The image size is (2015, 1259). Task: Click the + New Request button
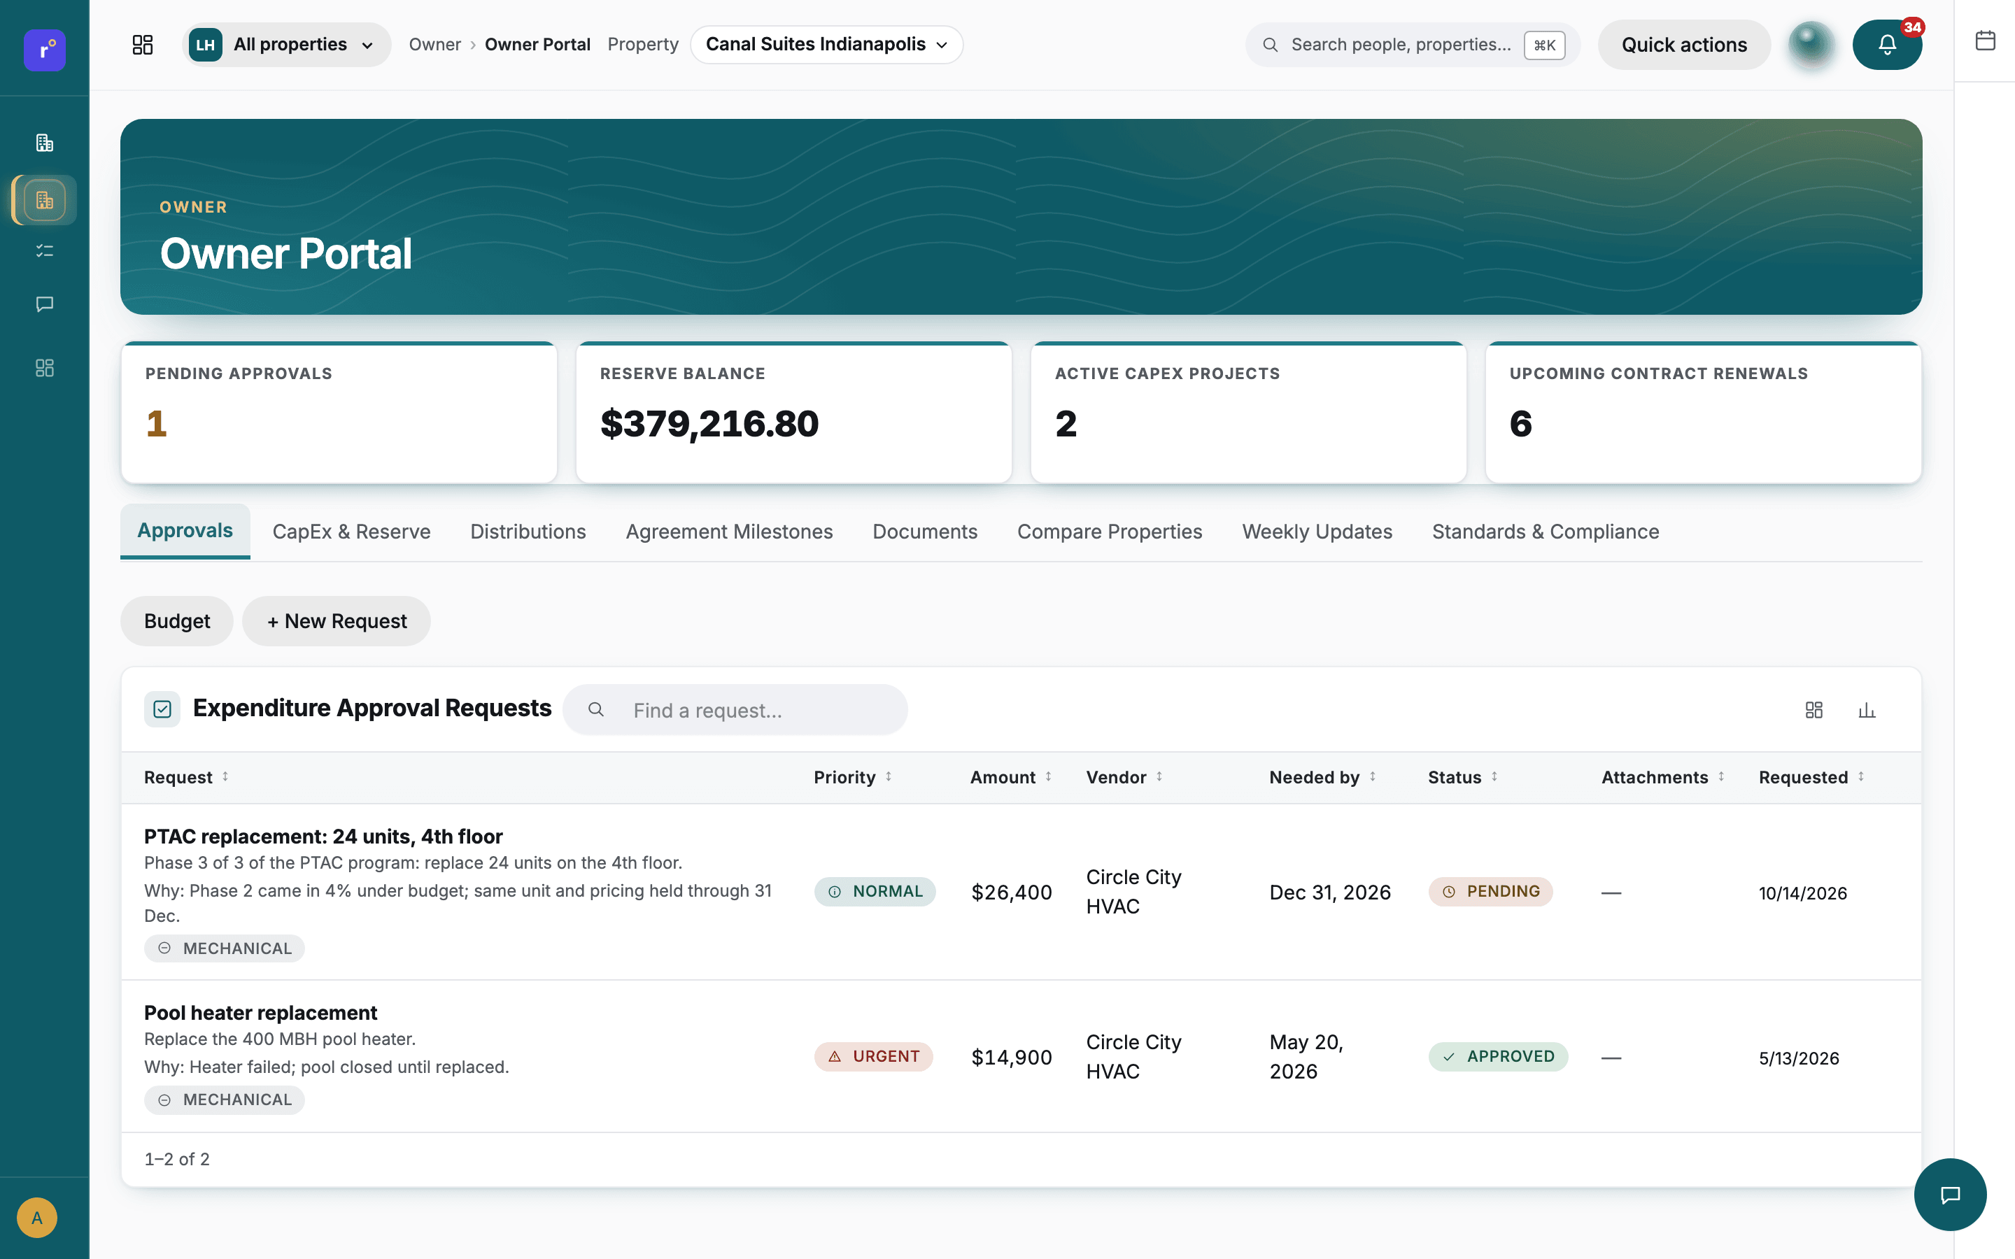point(337,621)
